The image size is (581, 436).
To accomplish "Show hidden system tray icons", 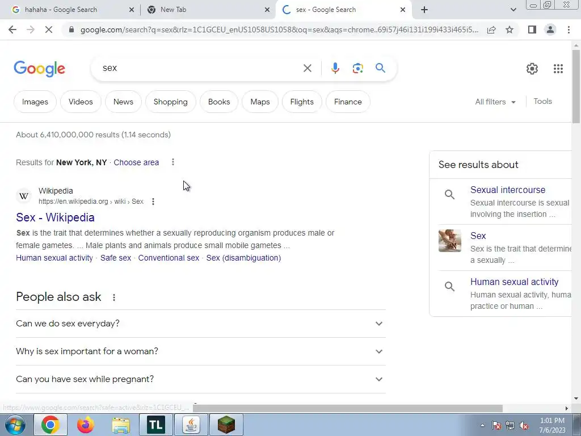I will point(482,425).
